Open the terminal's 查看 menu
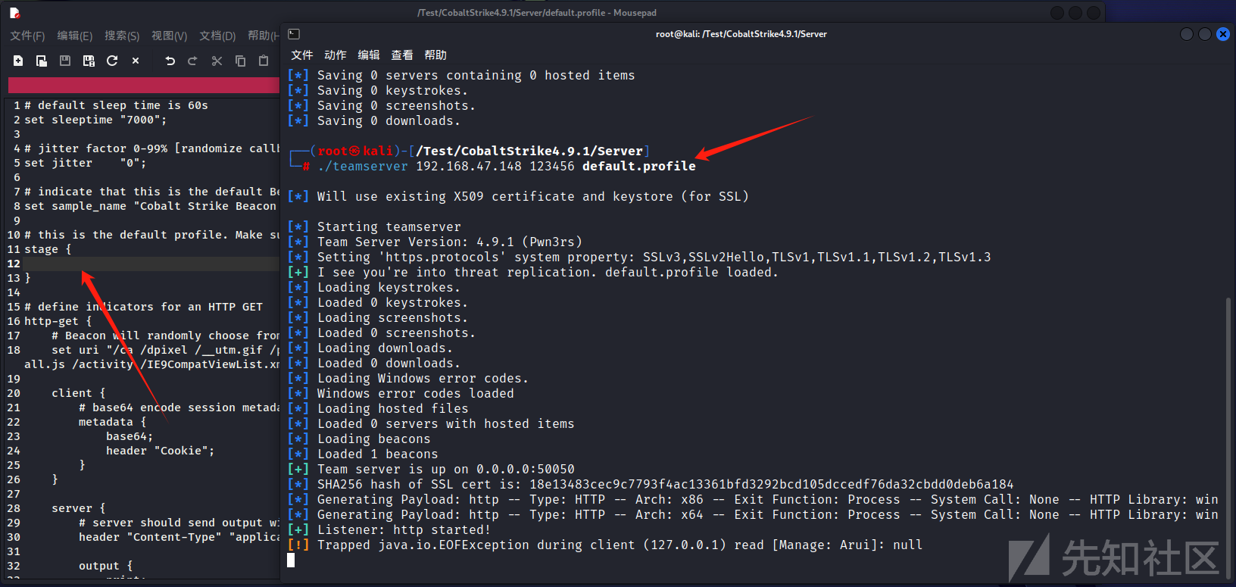The image size is (1236, 587). click(402, 55)
